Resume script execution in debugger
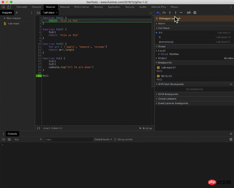Viewport: 234px width, 188px height. pyautogui.click(x=158, y=13)
